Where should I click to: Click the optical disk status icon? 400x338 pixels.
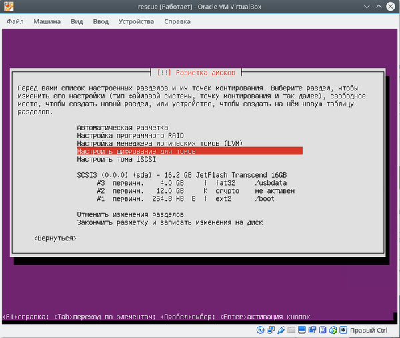(x=260, y=330)
